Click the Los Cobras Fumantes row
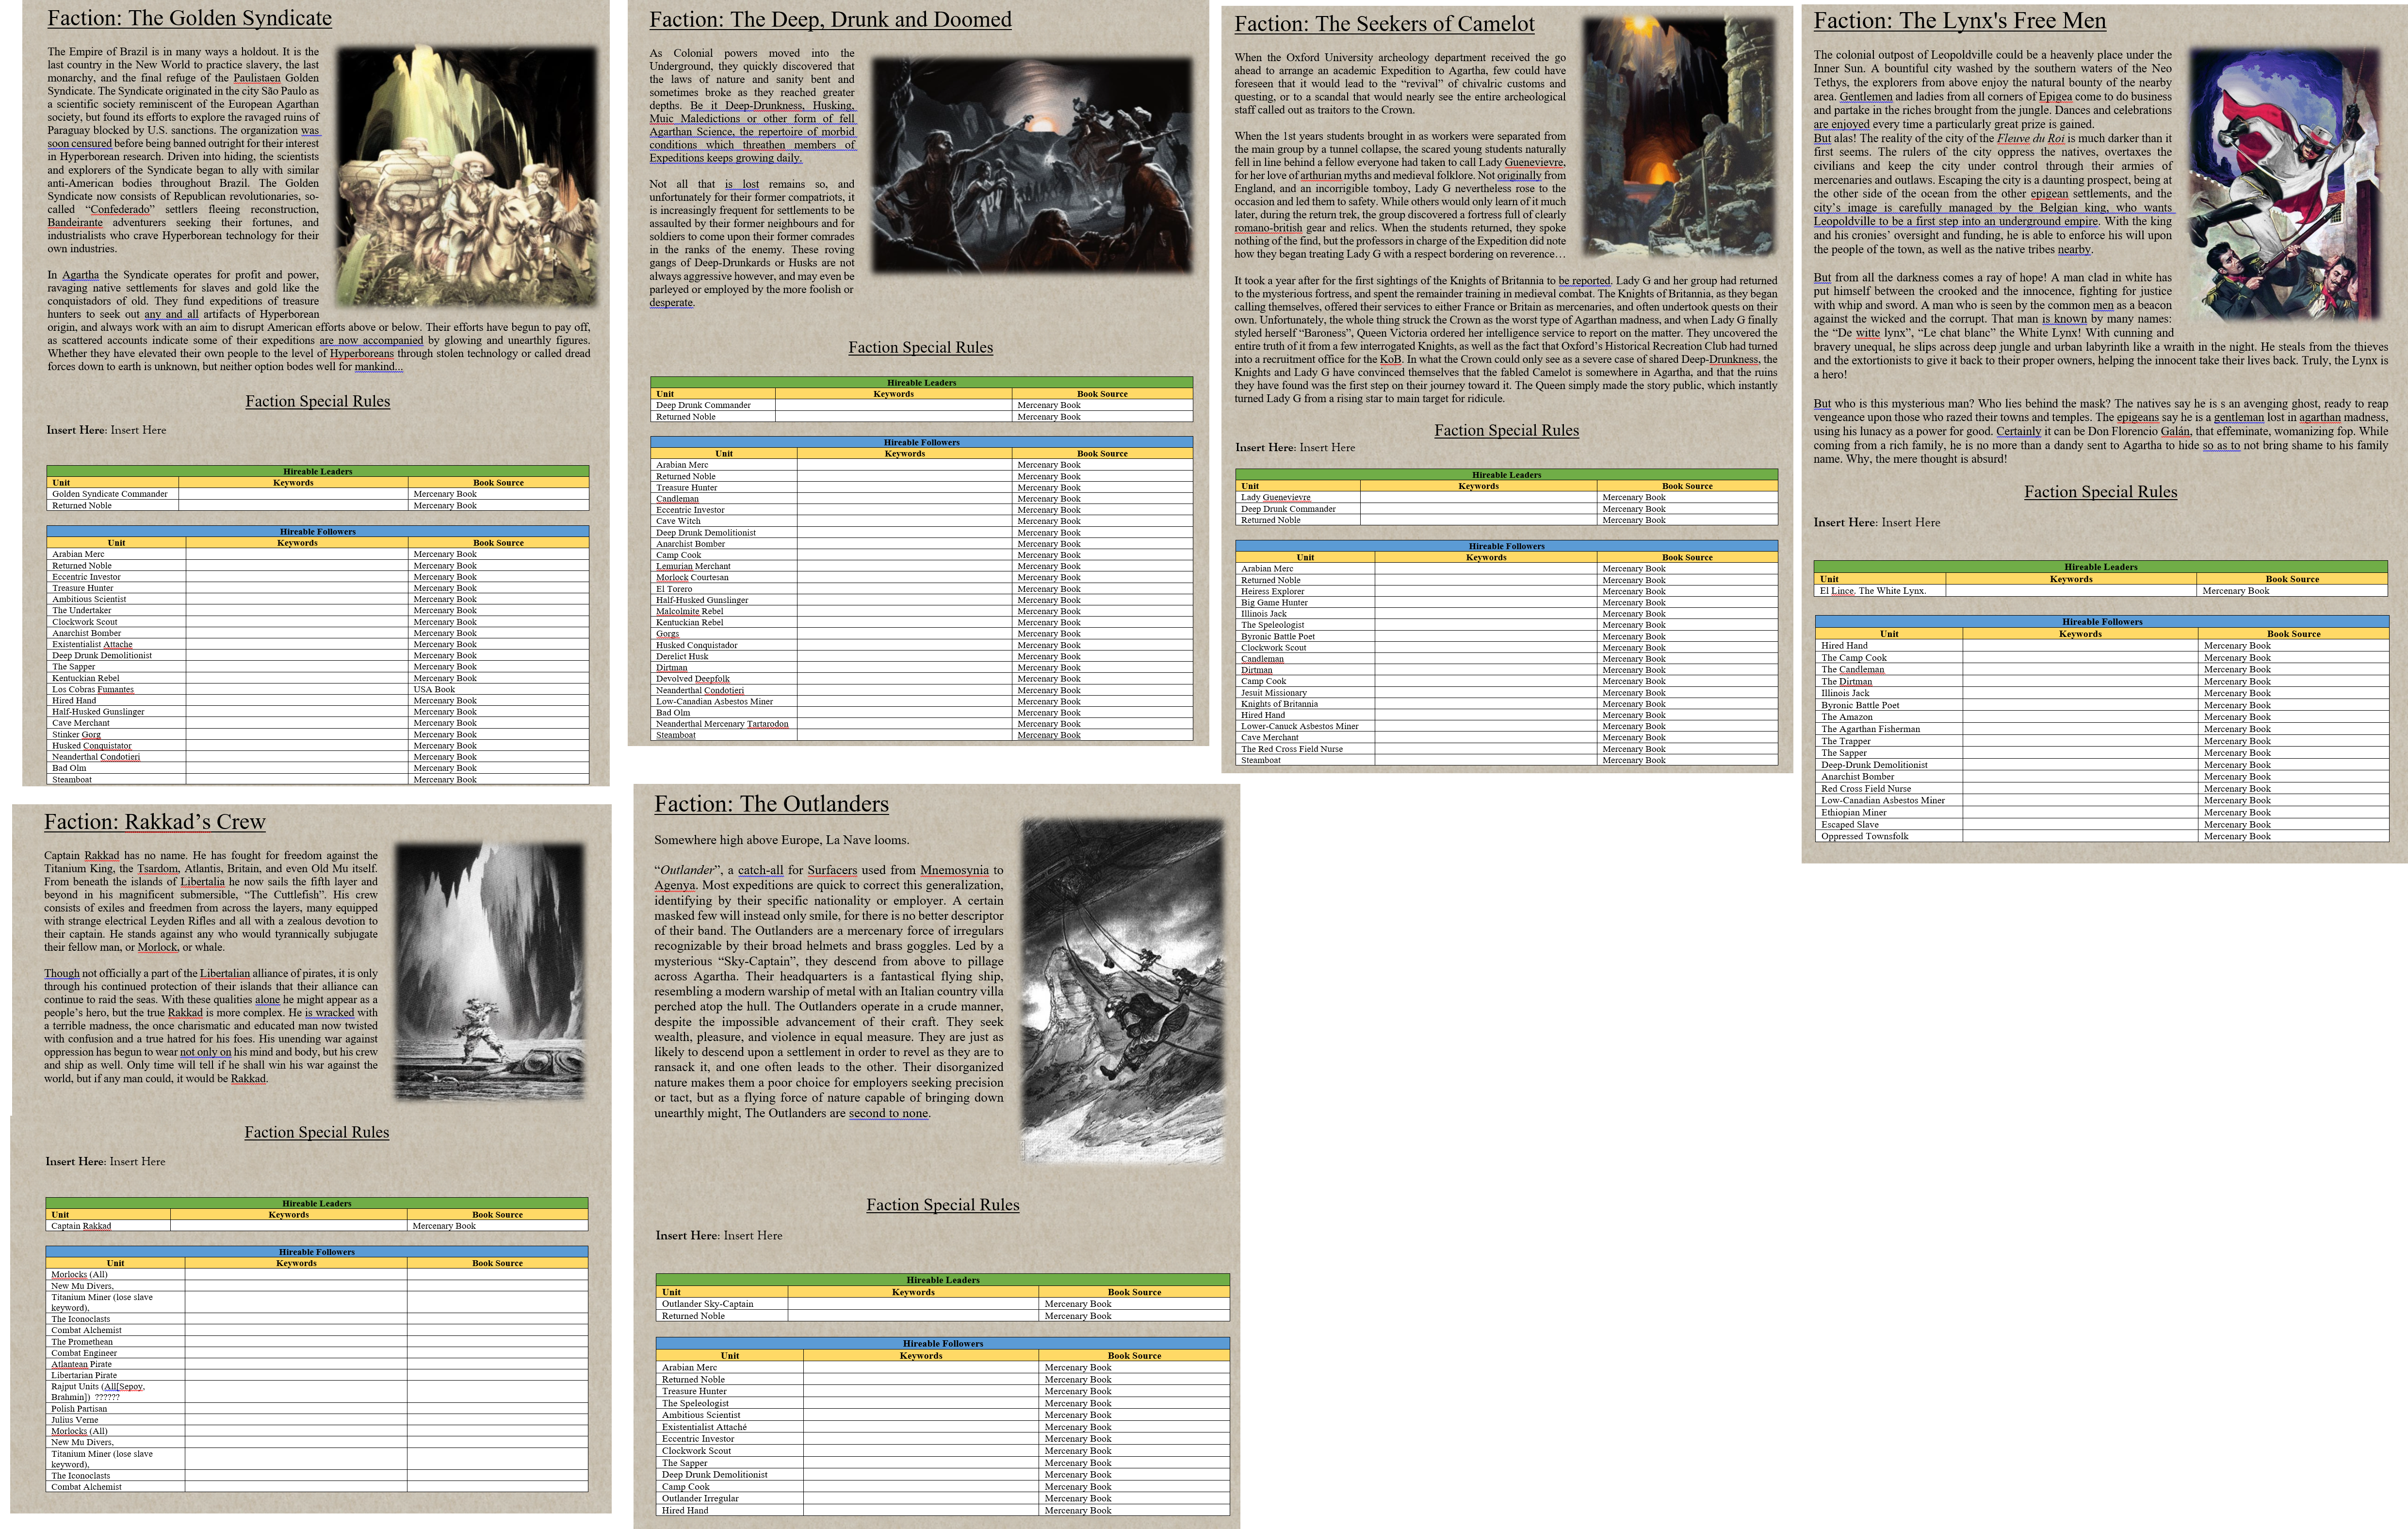 point(318,689)
